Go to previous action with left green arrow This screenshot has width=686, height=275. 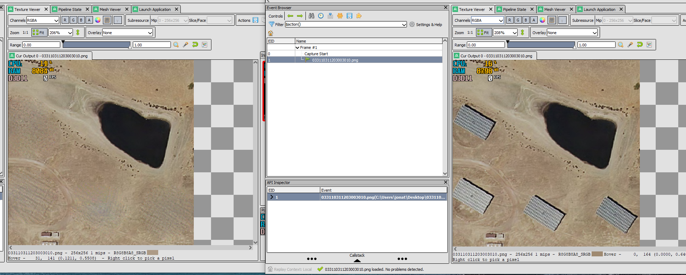coord(290,16)
